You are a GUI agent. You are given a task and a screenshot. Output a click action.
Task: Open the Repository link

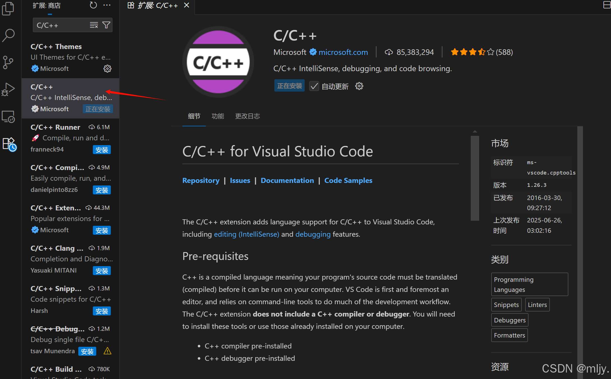coord(201,181)
